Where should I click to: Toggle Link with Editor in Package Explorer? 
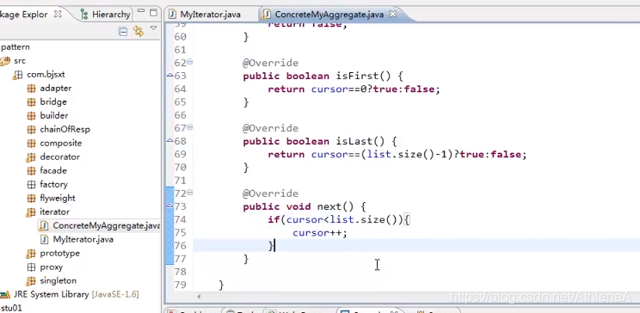coord(138,32)
